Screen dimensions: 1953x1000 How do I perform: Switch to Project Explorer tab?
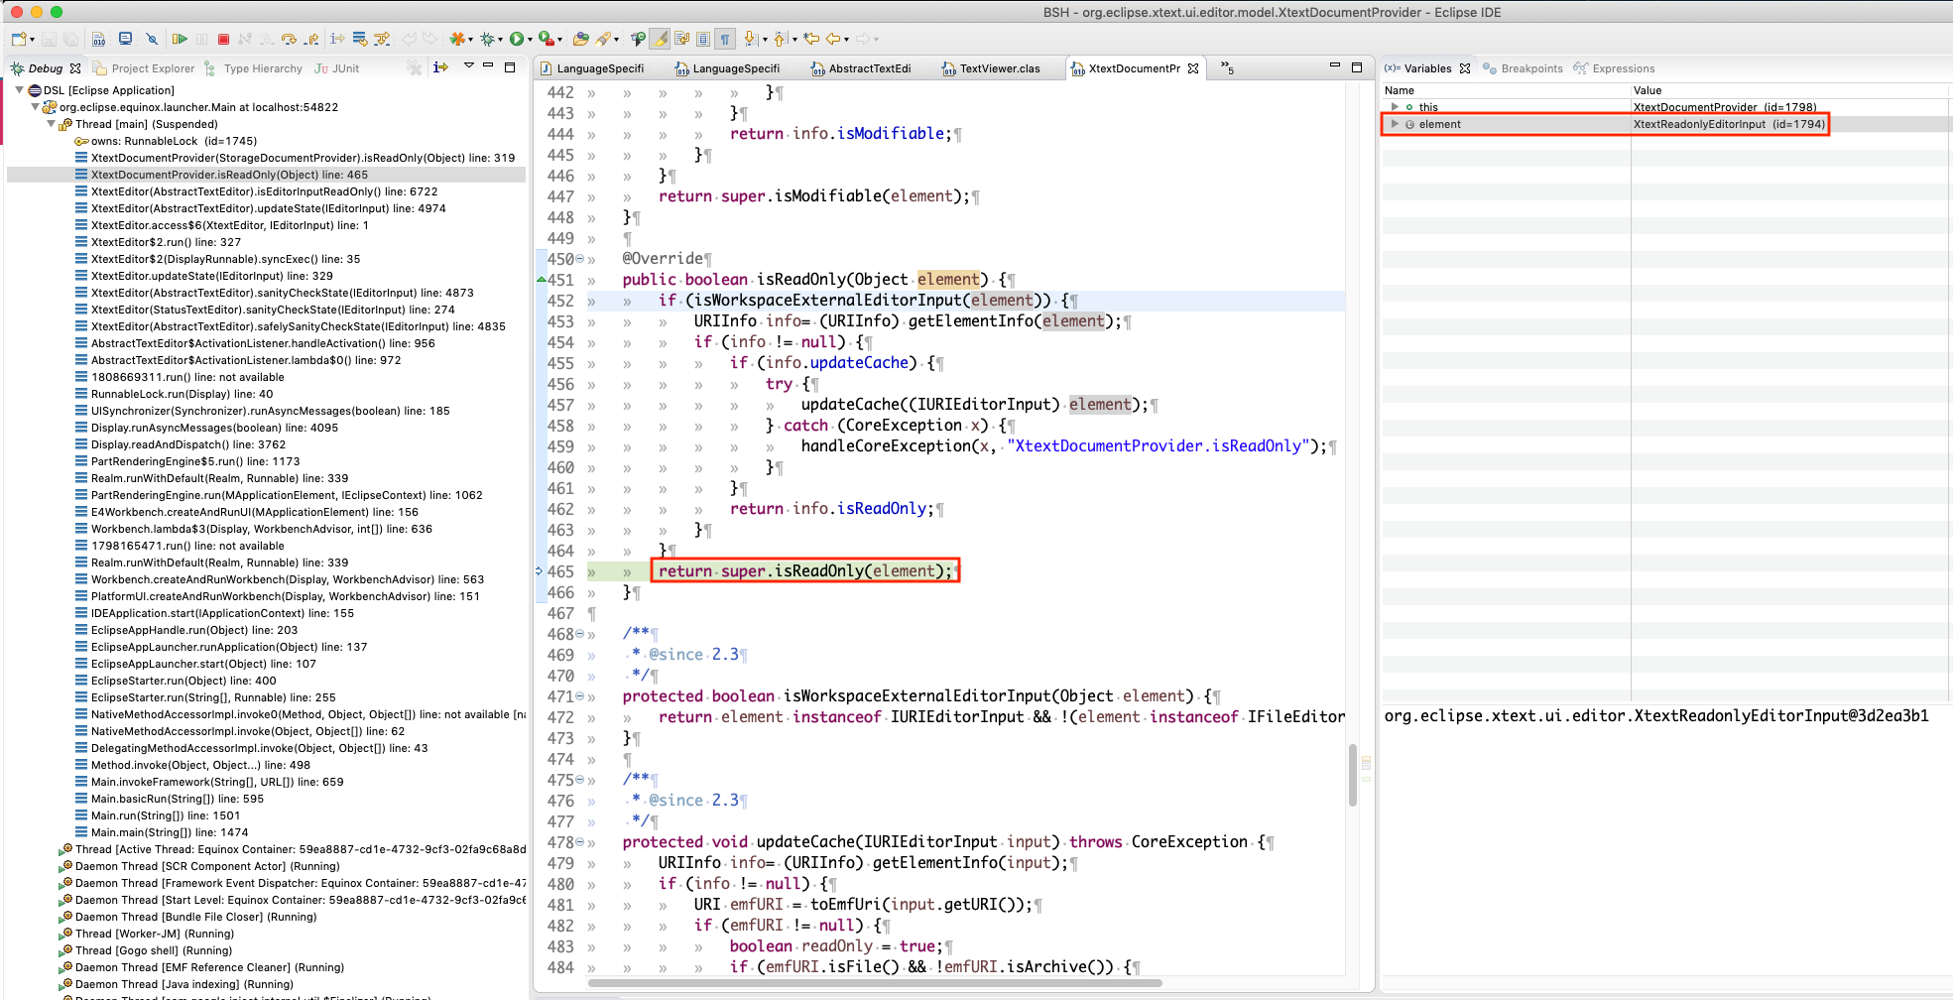[x=144, y=68]
